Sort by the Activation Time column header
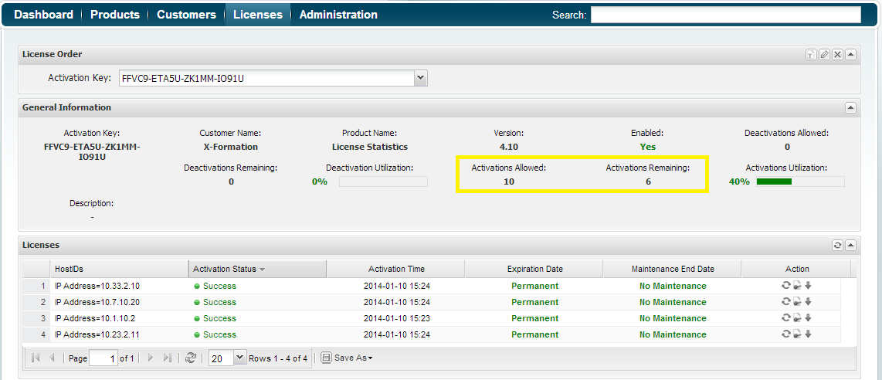 396,269
